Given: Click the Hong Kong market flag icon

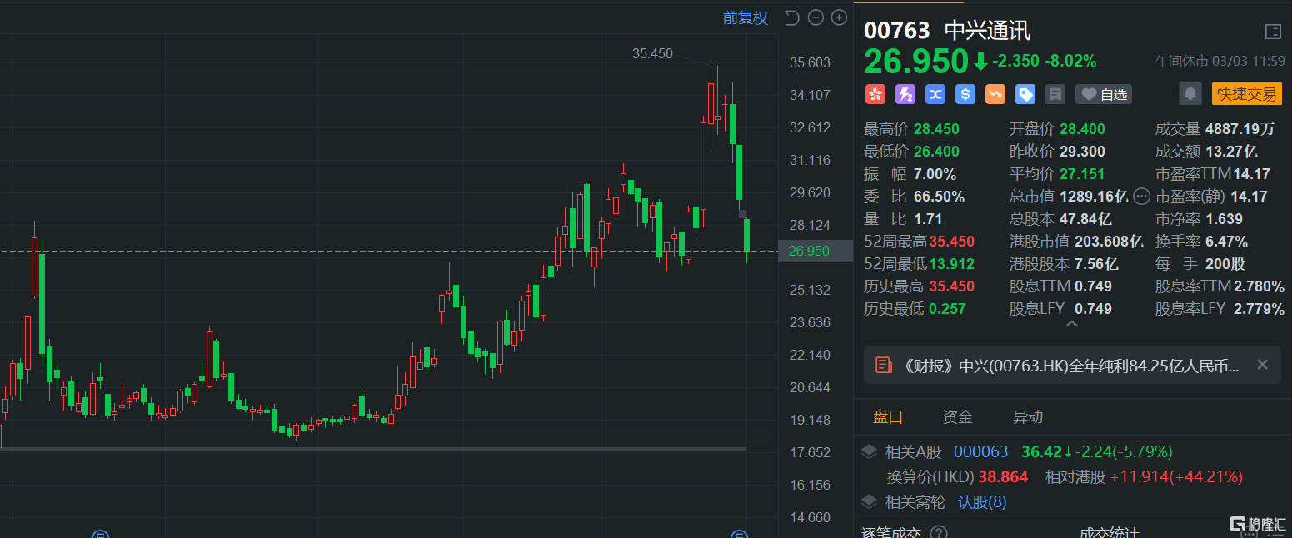Looking at the screenshot, I should click(x=875, y=94).
